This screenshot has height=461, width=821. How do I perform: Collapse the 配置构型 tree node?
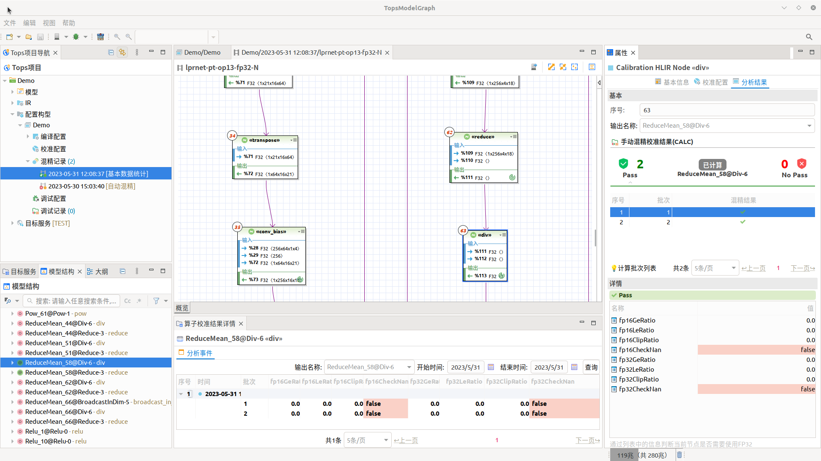point(12,114)
